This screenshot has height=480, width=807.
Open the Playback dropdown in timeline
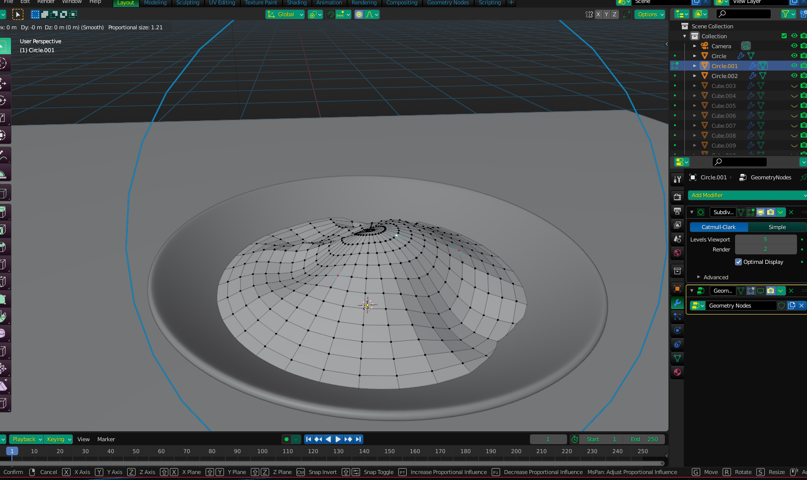coord(26,439)
